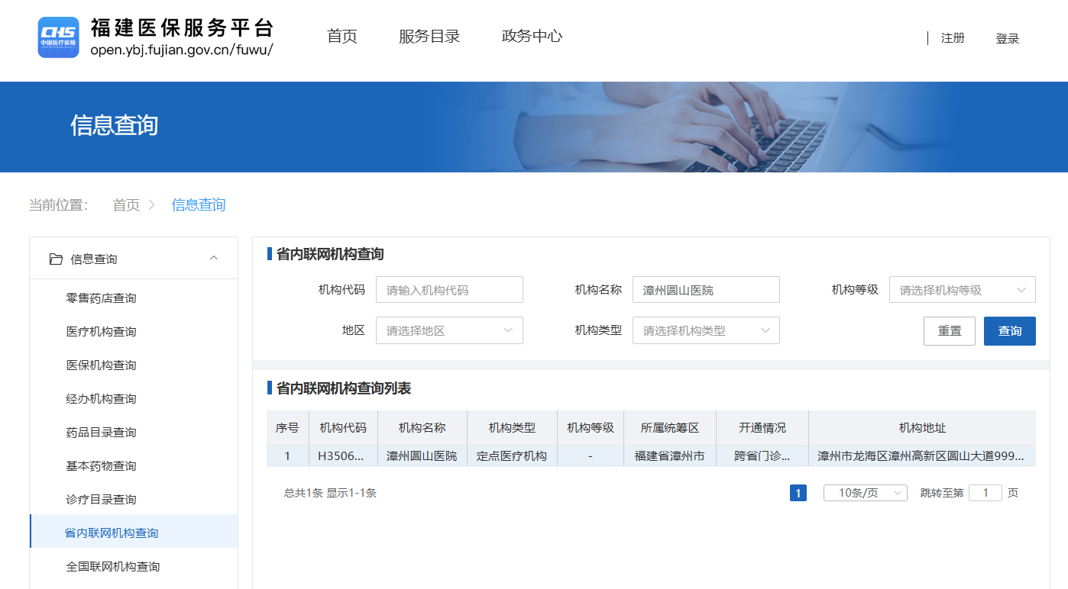Screen dimensions: 1068x589
Task: Click the 机构名称 input field
Action: click(706, 290)
